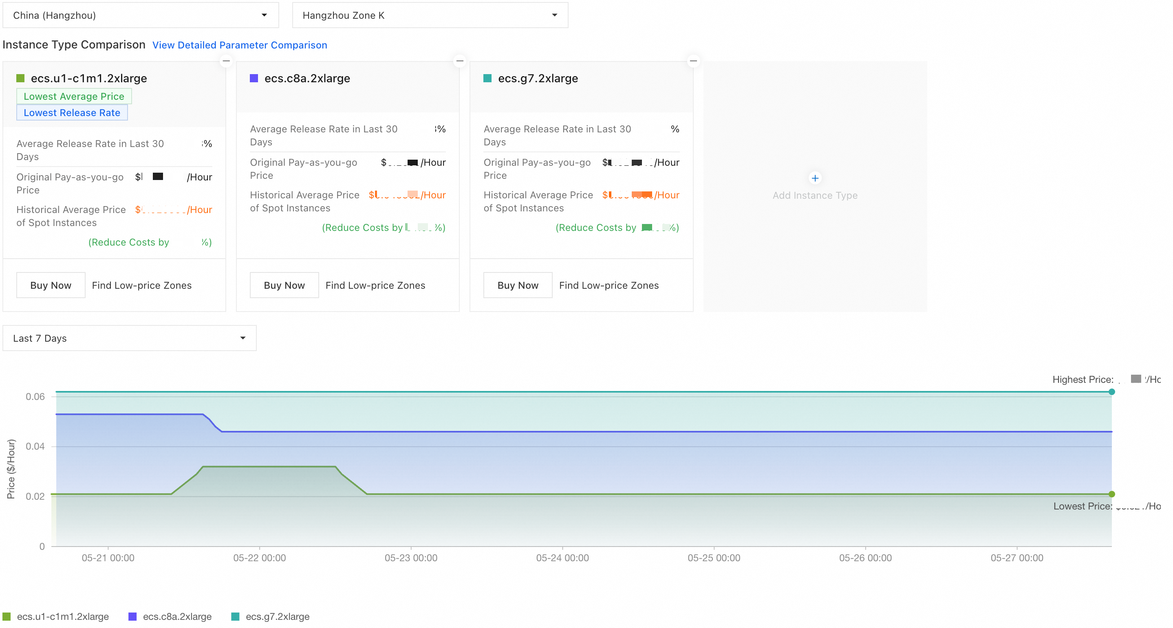Toggle ecs.u1-c1m1.2xlarge series in chart legend

click(x=56, y=617)
